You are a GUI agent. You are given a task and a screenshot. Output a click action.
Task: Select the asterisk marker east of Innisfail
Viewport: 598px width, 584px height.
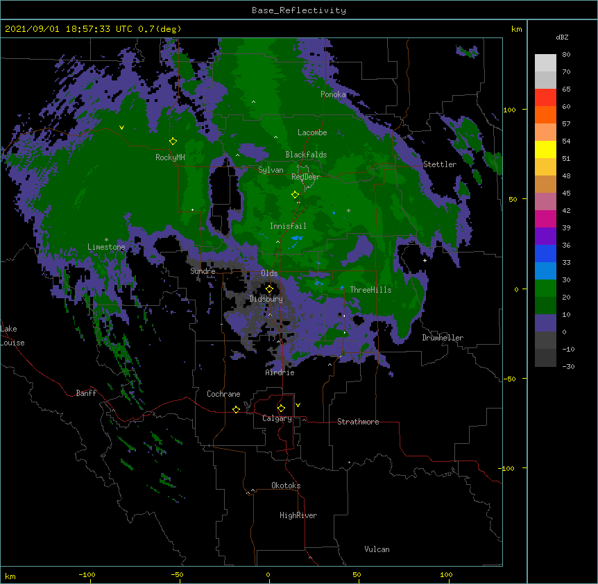pos(348,211)
